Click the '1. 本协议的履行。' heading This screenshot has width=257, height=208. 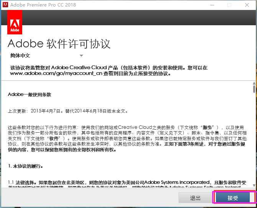tap(26, 166)
